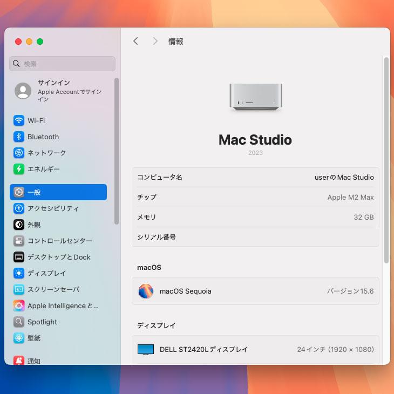Select the Bluetooth icon in sidebar
394x394 pixels.
click(19, 137)
